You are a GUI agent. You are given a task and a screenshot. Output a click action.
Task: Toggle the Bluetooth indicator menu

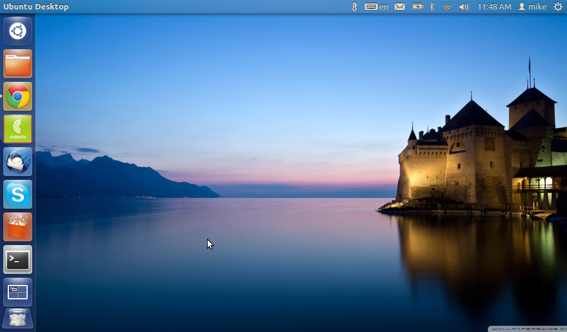[432, 7]
